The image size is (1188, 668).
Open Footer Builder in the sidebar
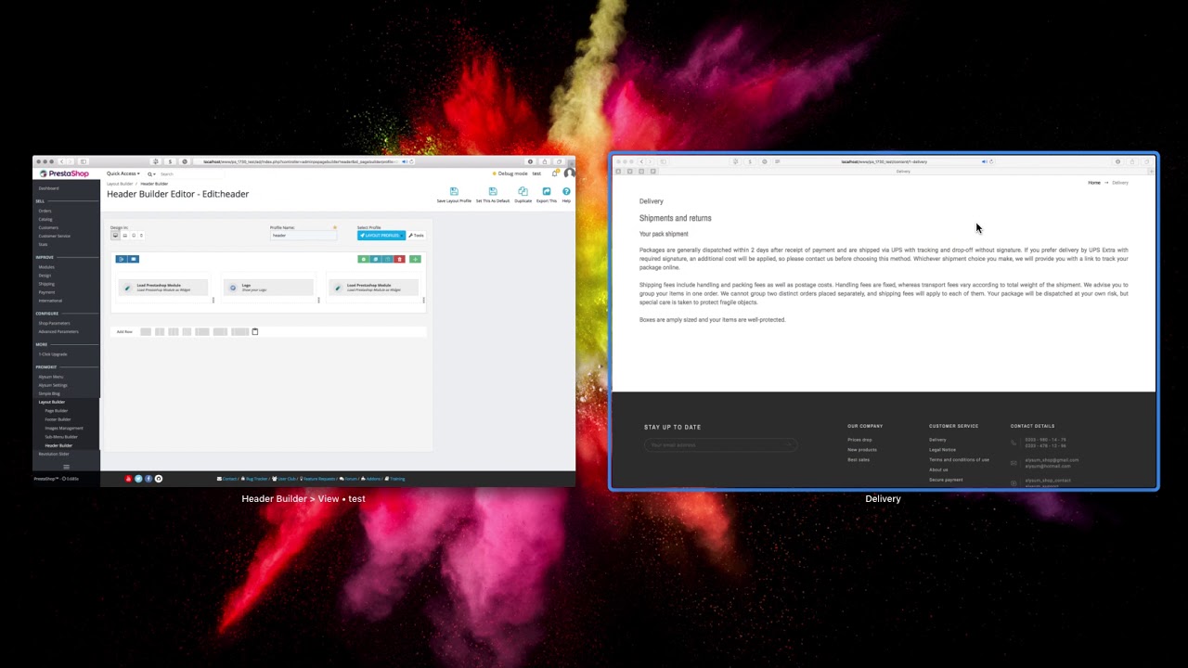click(x=58, y=419)
